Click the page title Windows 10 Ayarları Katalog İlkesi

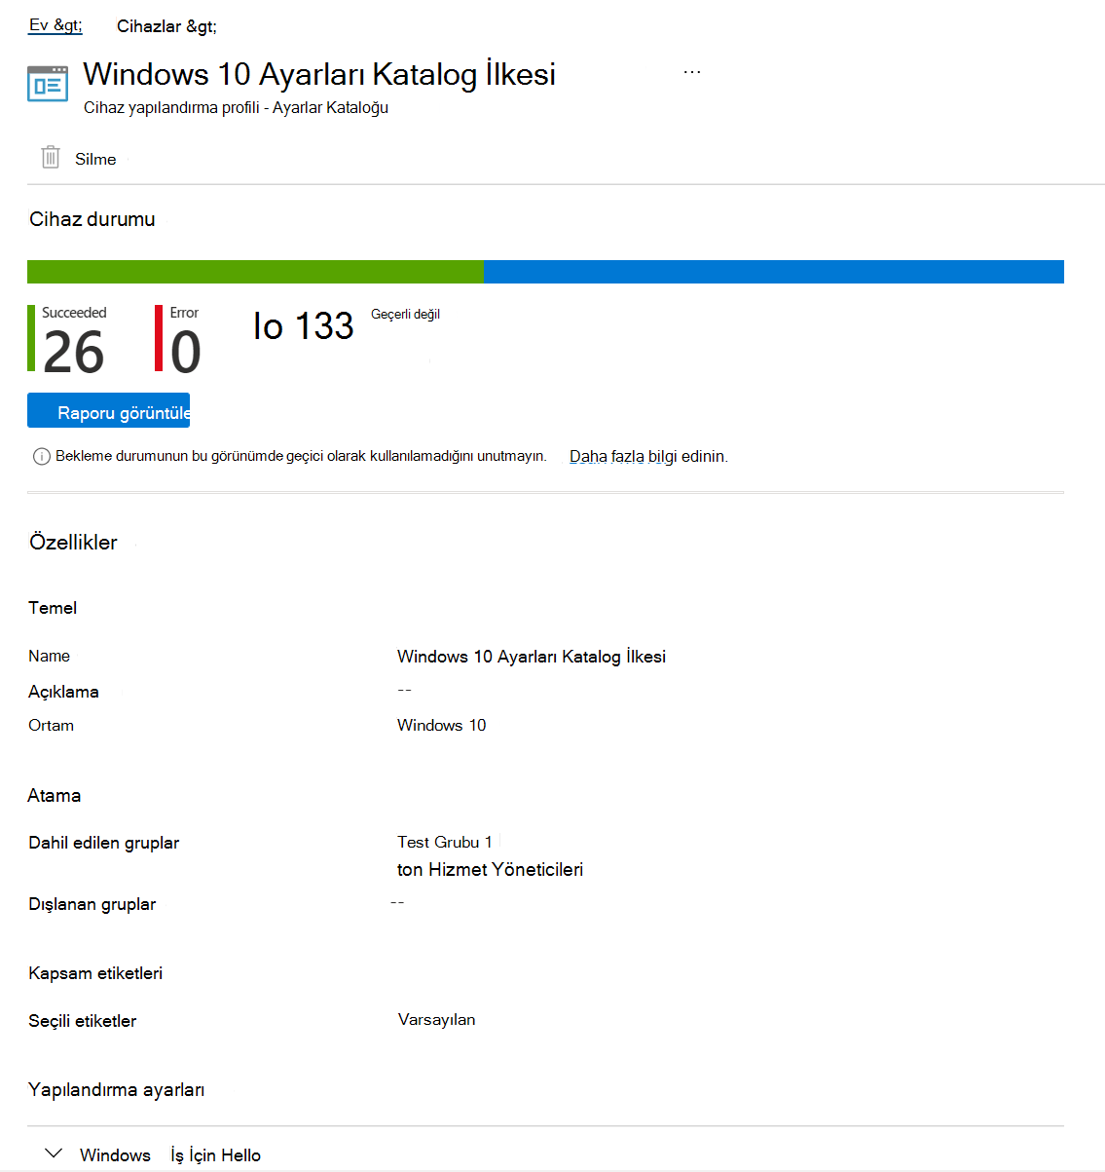319,74
